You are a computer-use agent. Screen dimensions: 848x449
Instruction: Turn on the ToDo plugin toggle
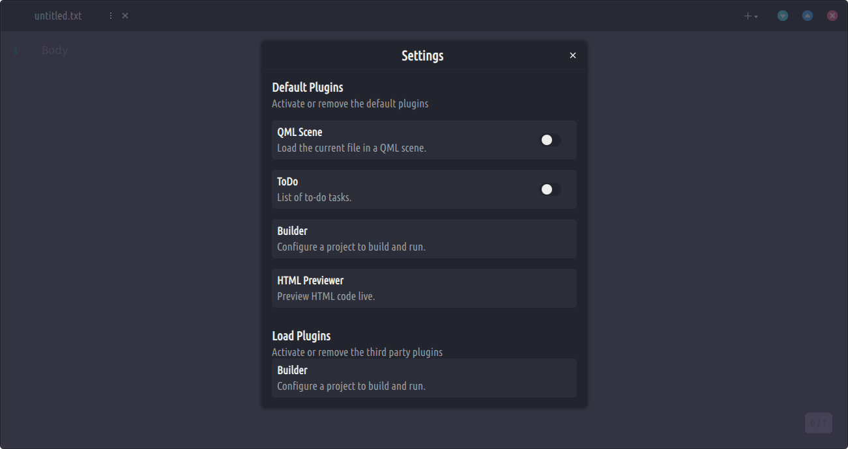550,189
